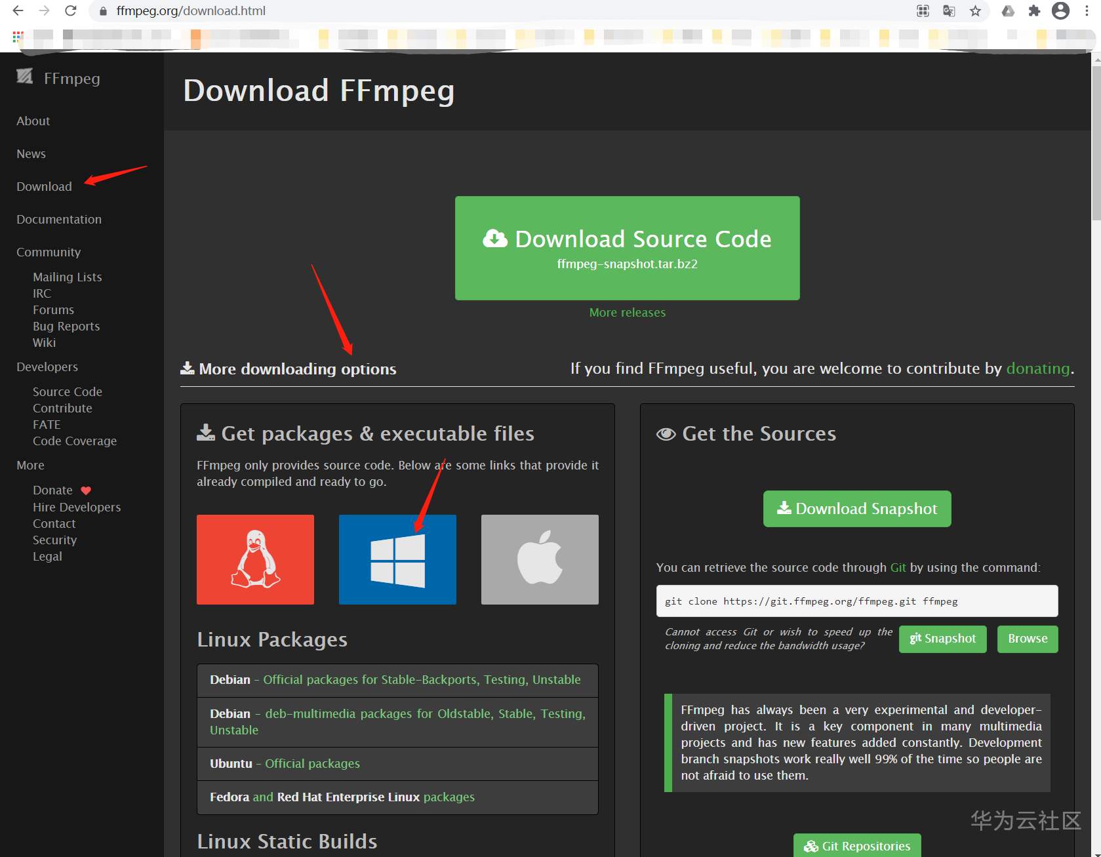Open the Git Repositories button
Image resolution: width=1101 pixels, height=857 pixels.
click(857, 846)
